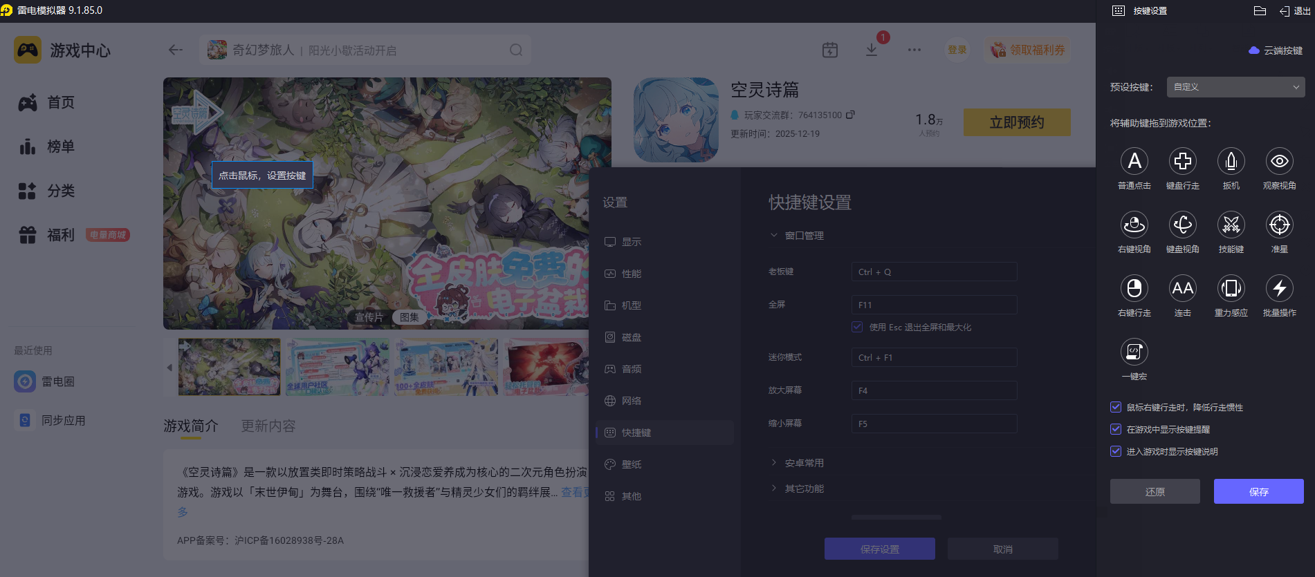1315x577 pixels.
Task: Select the 普通点击 tap key icon
Action: pos(1134,161)
